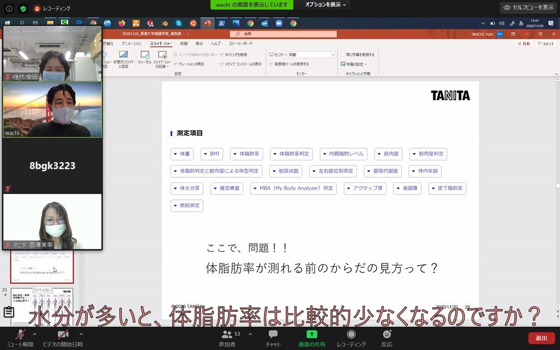
Task: Select the 8bgk3223 participant tile
Action: pyautogui.click(x=52, y=166)
